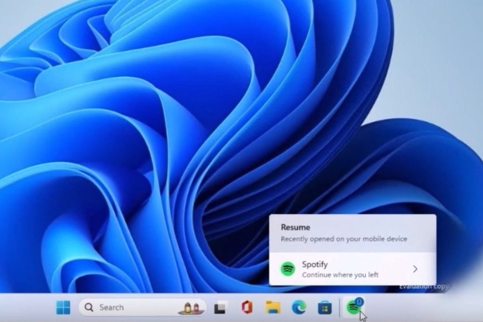Screen dimensions: 483x322
Task: Select the Spotify Resume suggestion row
Action: [349, 269]
